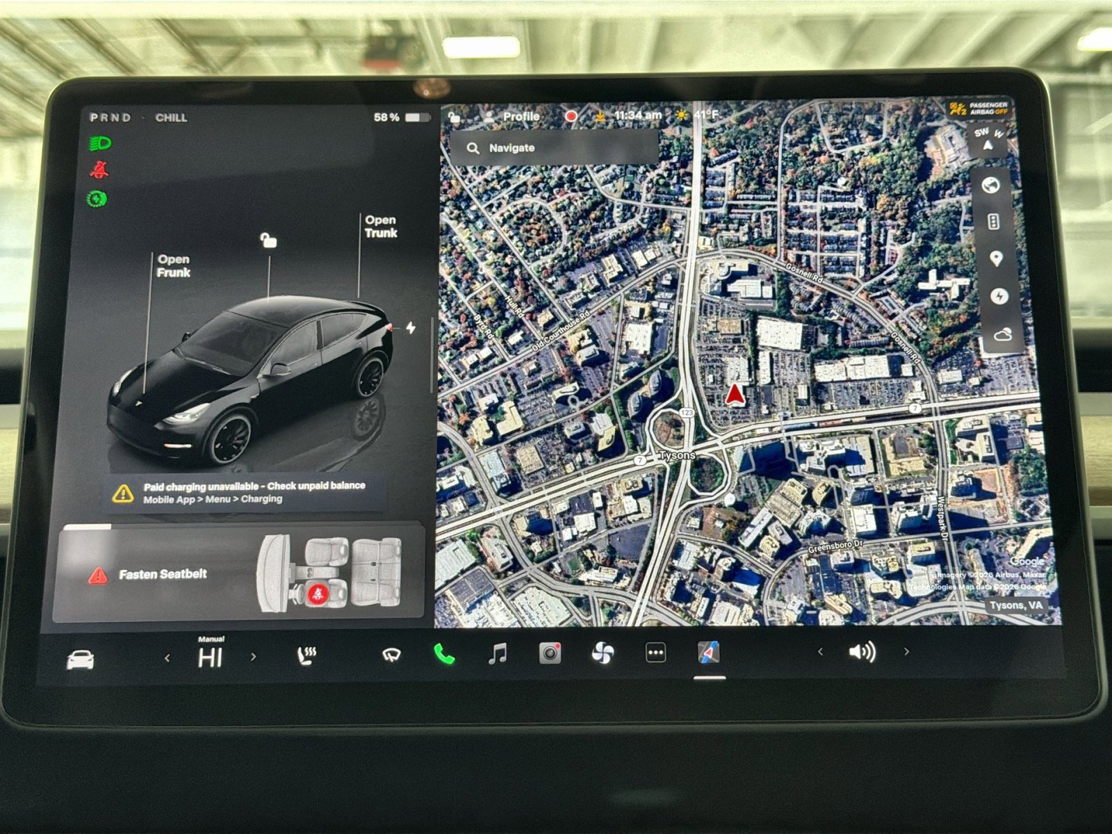Screen dimensions: 1112x834
Task: Open the Music player note icon
Action: tap(498, 651)
